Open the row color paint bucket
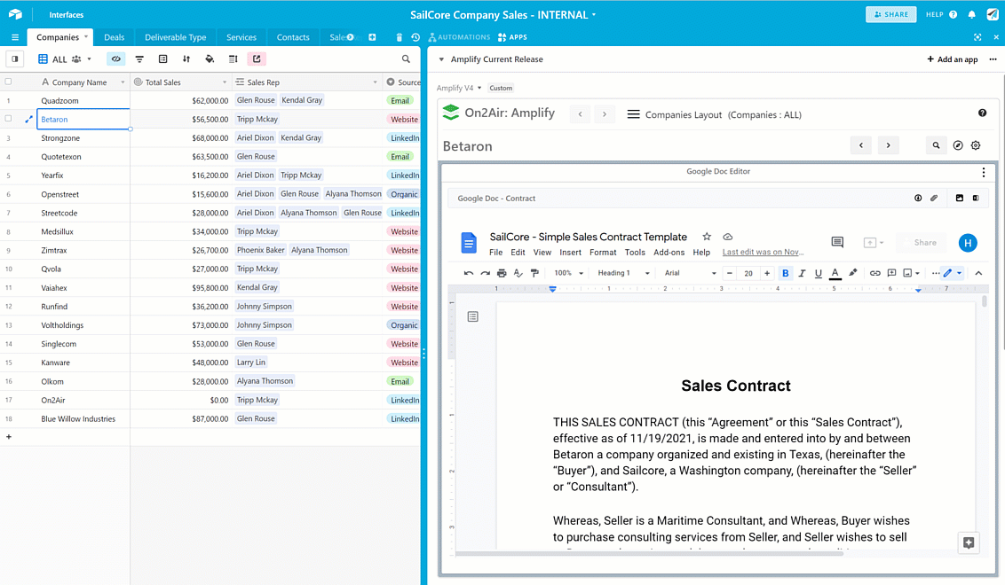 click(210, 58)
